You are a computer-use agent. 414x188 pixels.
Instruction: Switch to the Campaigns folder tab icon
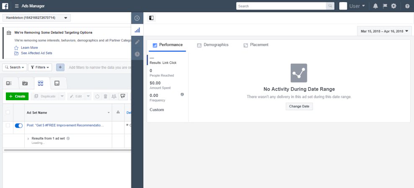click(25, 83)
